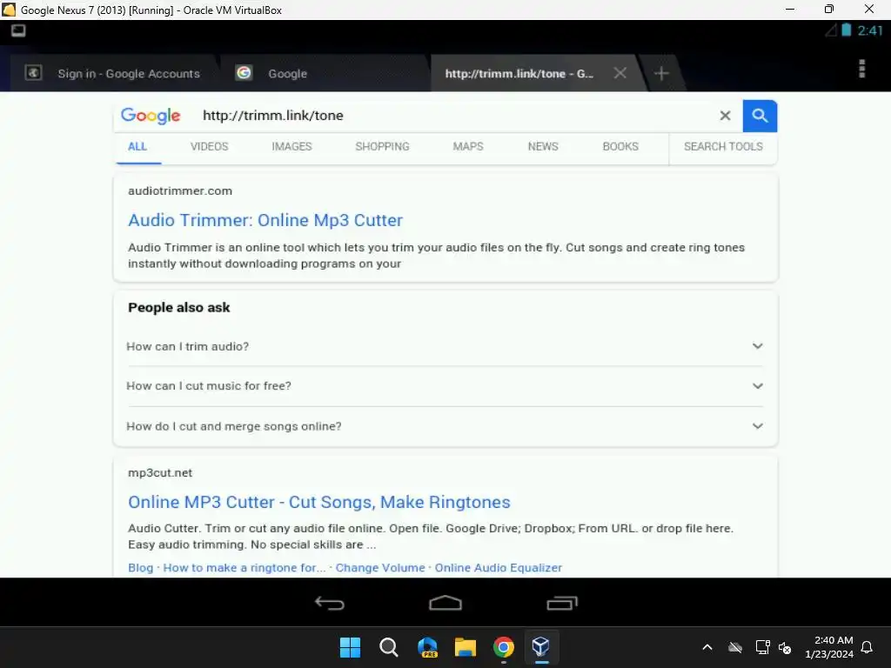The width and height of the screenshot is (891, 668).
Task: Click the Android battery status icon
Action: pos(846,30)
